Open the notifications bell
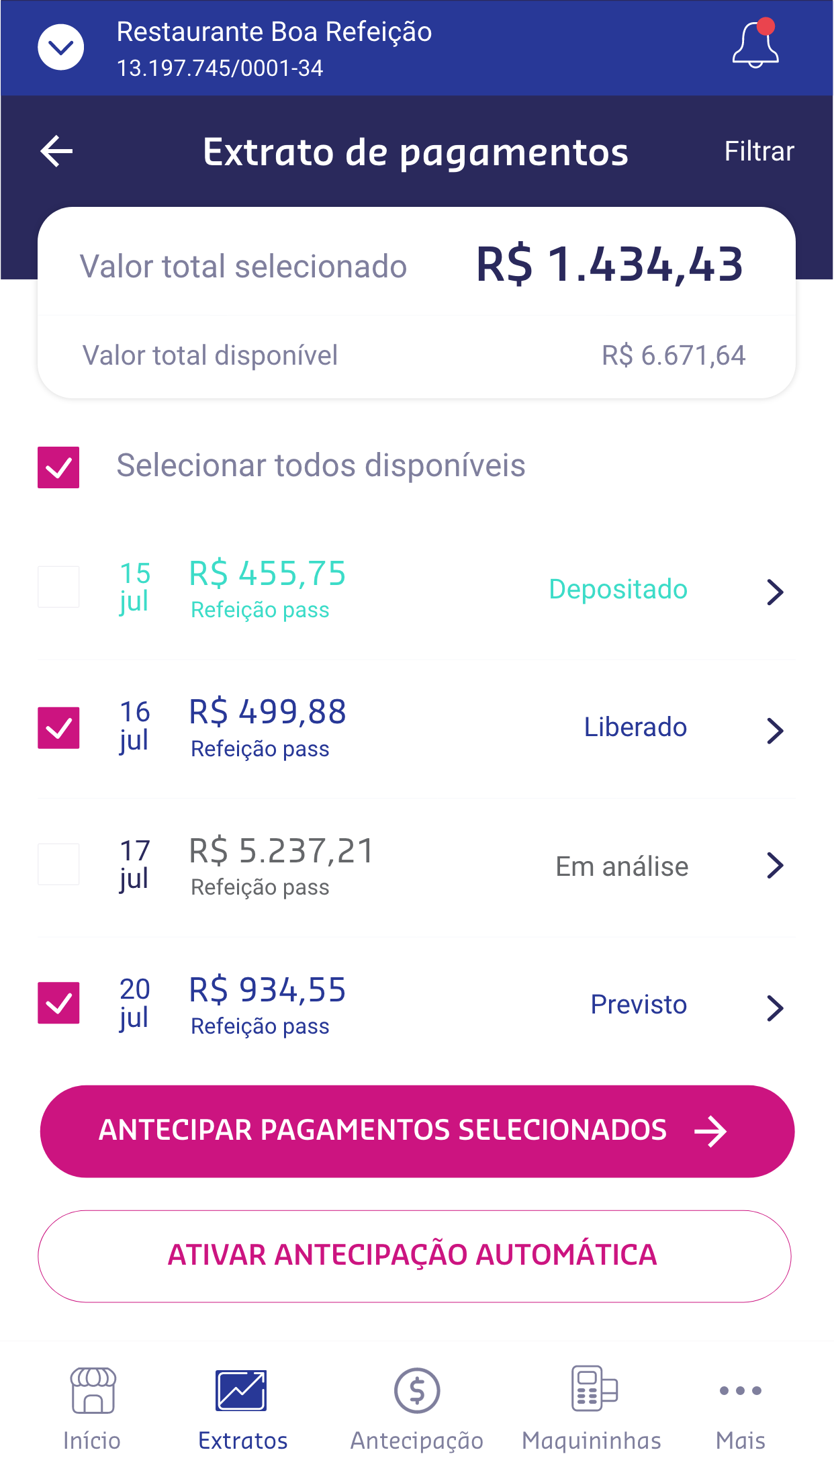 coord(755,46)
